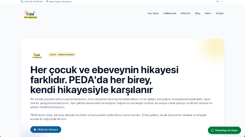
Task: Open the İletişim page
Action: pos(220,13)
